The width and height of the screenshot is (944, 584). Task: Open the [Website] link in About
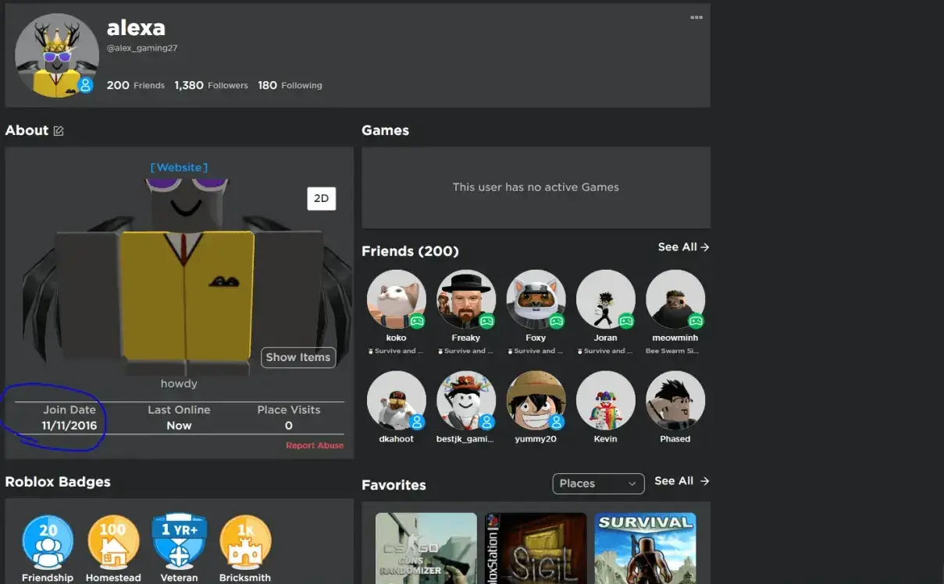179,167
